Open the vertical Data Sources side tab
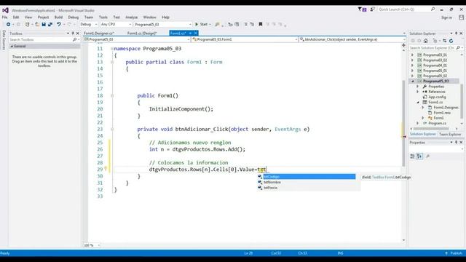 (4, 39)
